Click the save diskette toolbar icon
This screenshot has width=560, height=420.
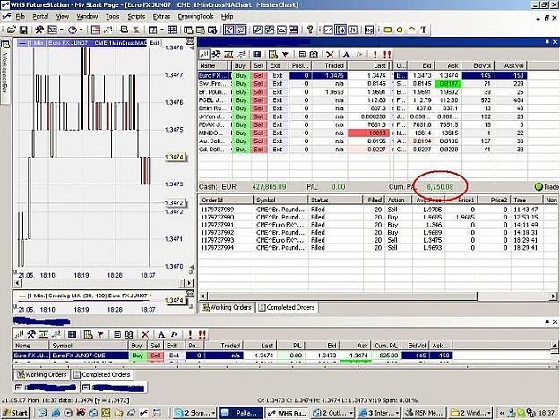(23, 30)
